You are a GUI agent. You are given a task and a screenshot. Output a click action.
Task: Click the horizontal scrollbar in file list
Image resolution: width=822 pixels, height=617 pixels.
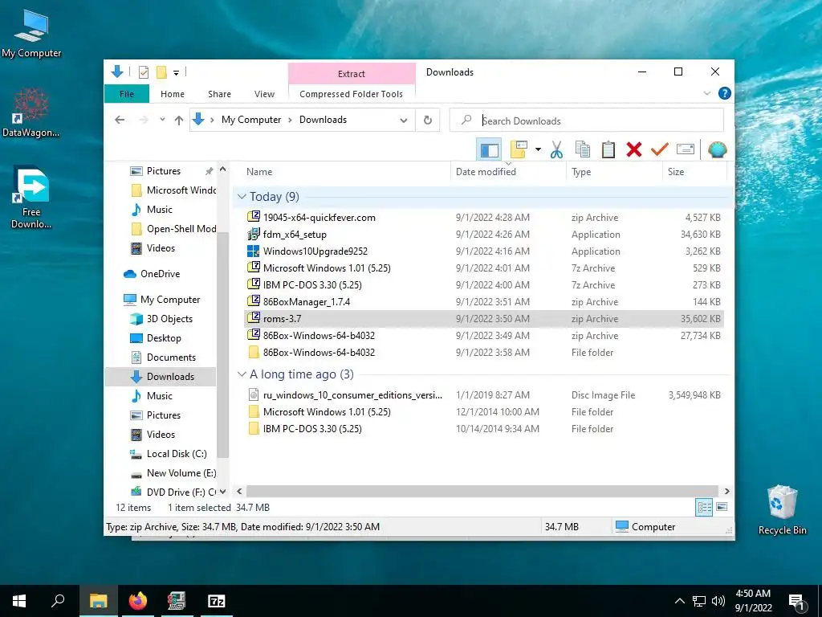482,491
